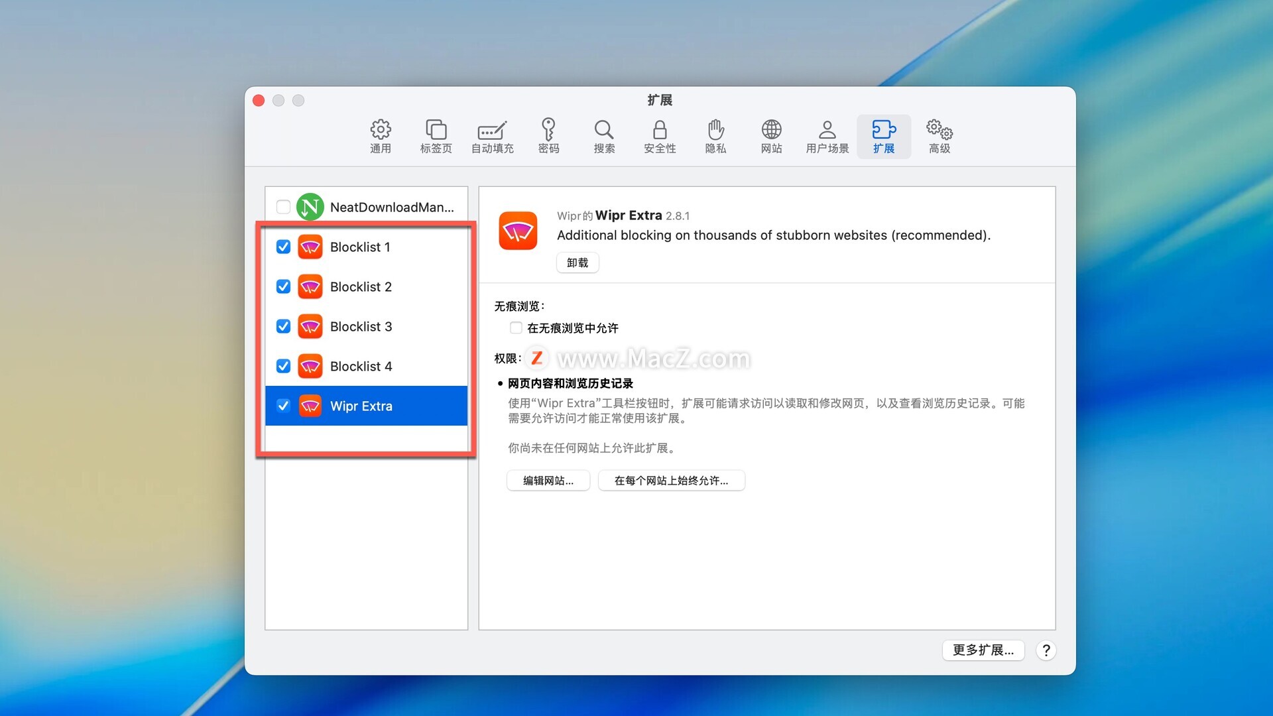Select the Blocklist 3 row label

point(361,326)
